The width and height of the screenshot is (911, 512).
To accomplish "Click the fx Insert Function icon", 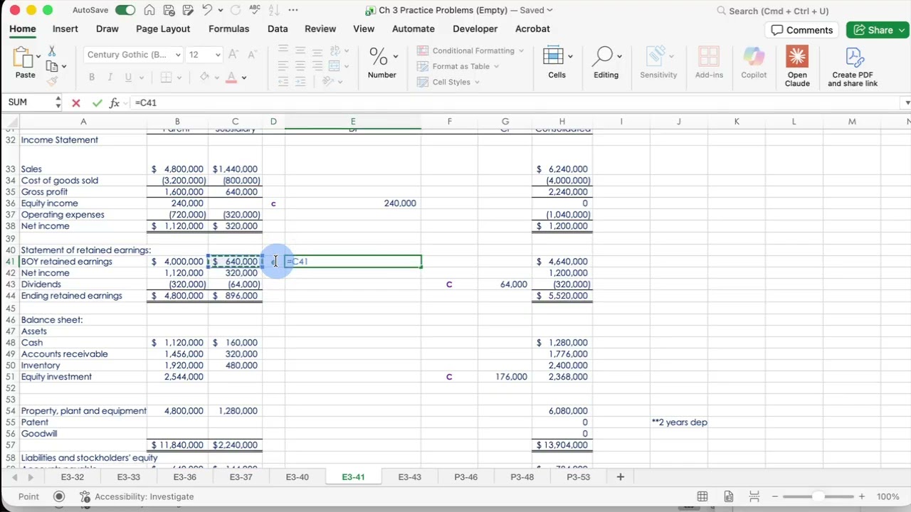I will tap(114, 103).
